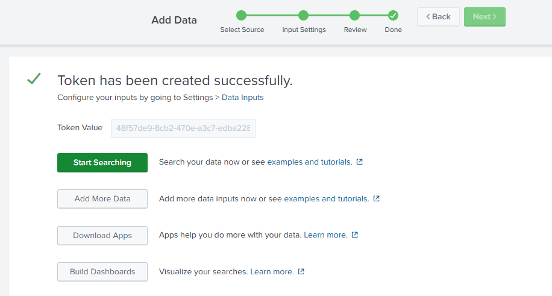Click the Build Dashboards button
Image resolution: width=552 pixels, height=296 pixels.
102,272
